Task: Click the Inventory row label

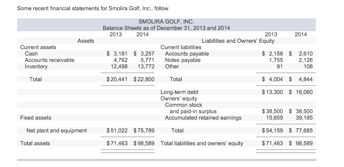Action: pos(36,66)
